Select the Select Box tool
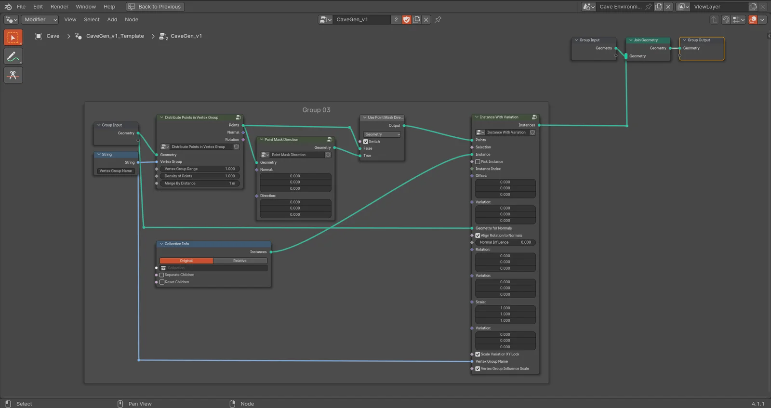The image size is (771, 408). coord(13,38)
